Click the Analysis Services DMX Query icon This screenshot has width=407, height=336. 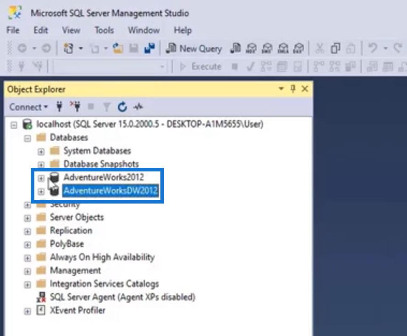pos(267,49)
